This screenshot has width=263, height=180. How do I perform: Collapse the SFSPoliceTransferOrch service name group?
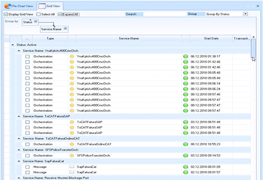point(19,150)
